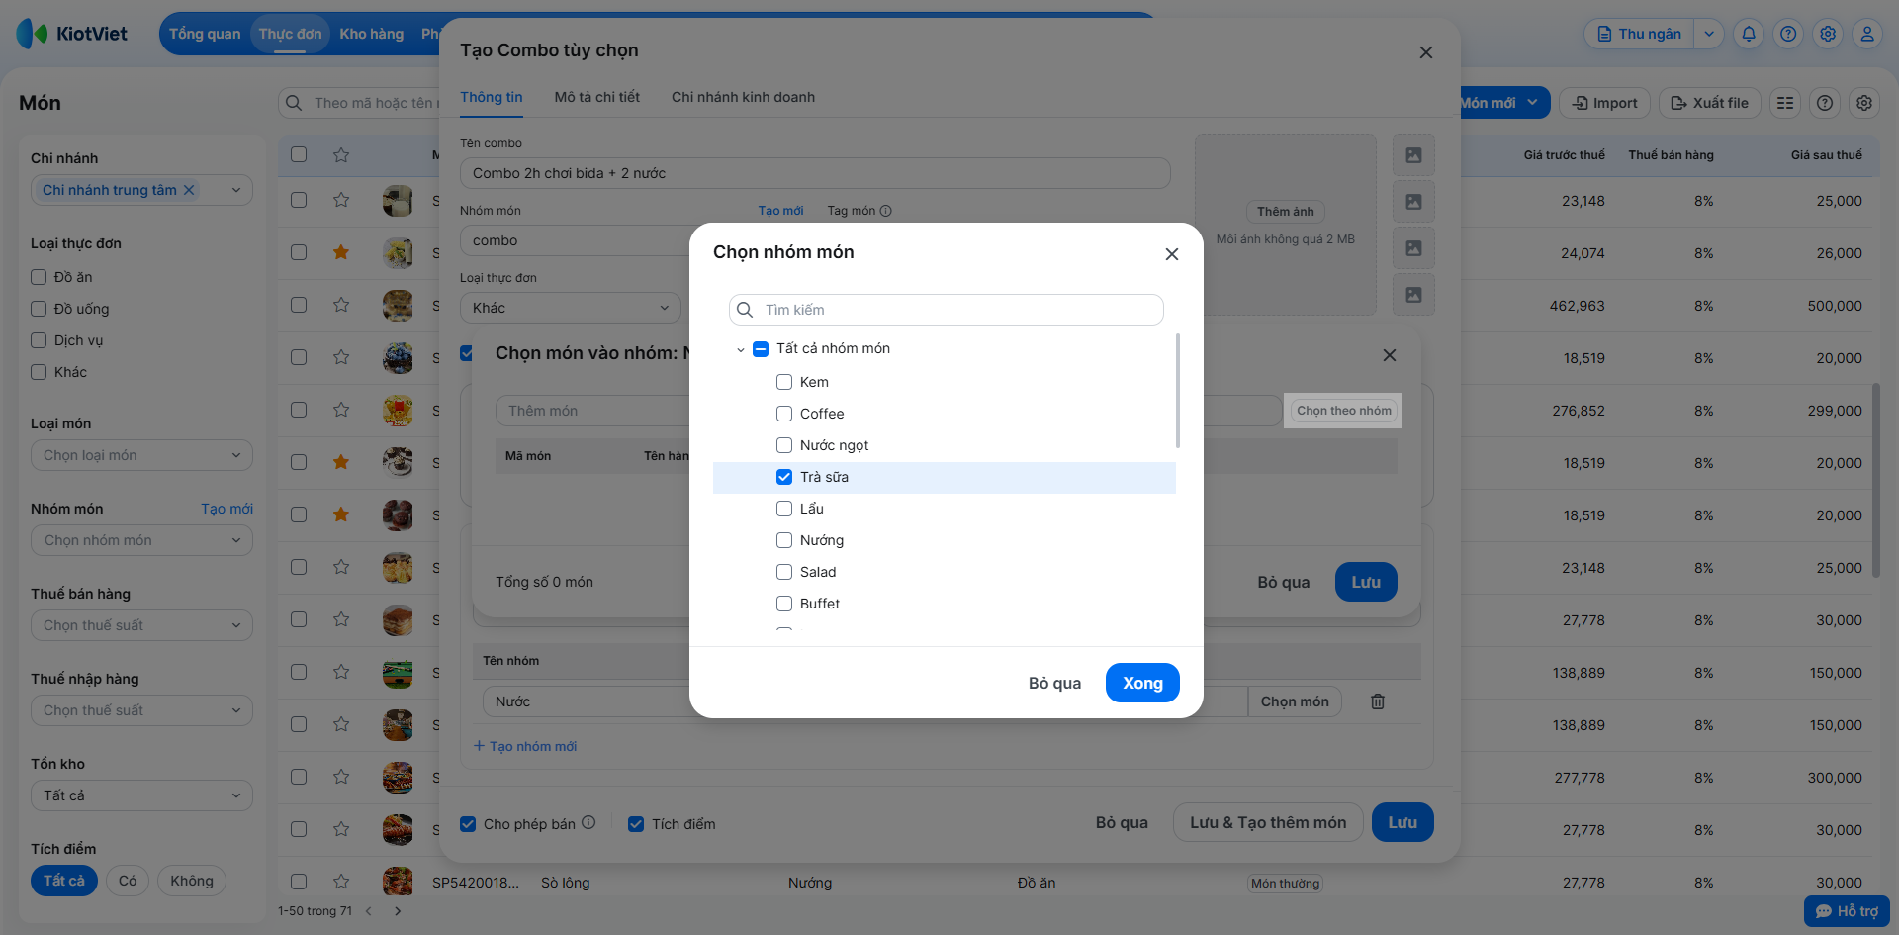Switch to the Mô tả chi tiết tab

pyautogui.click(x=597, y=97)
